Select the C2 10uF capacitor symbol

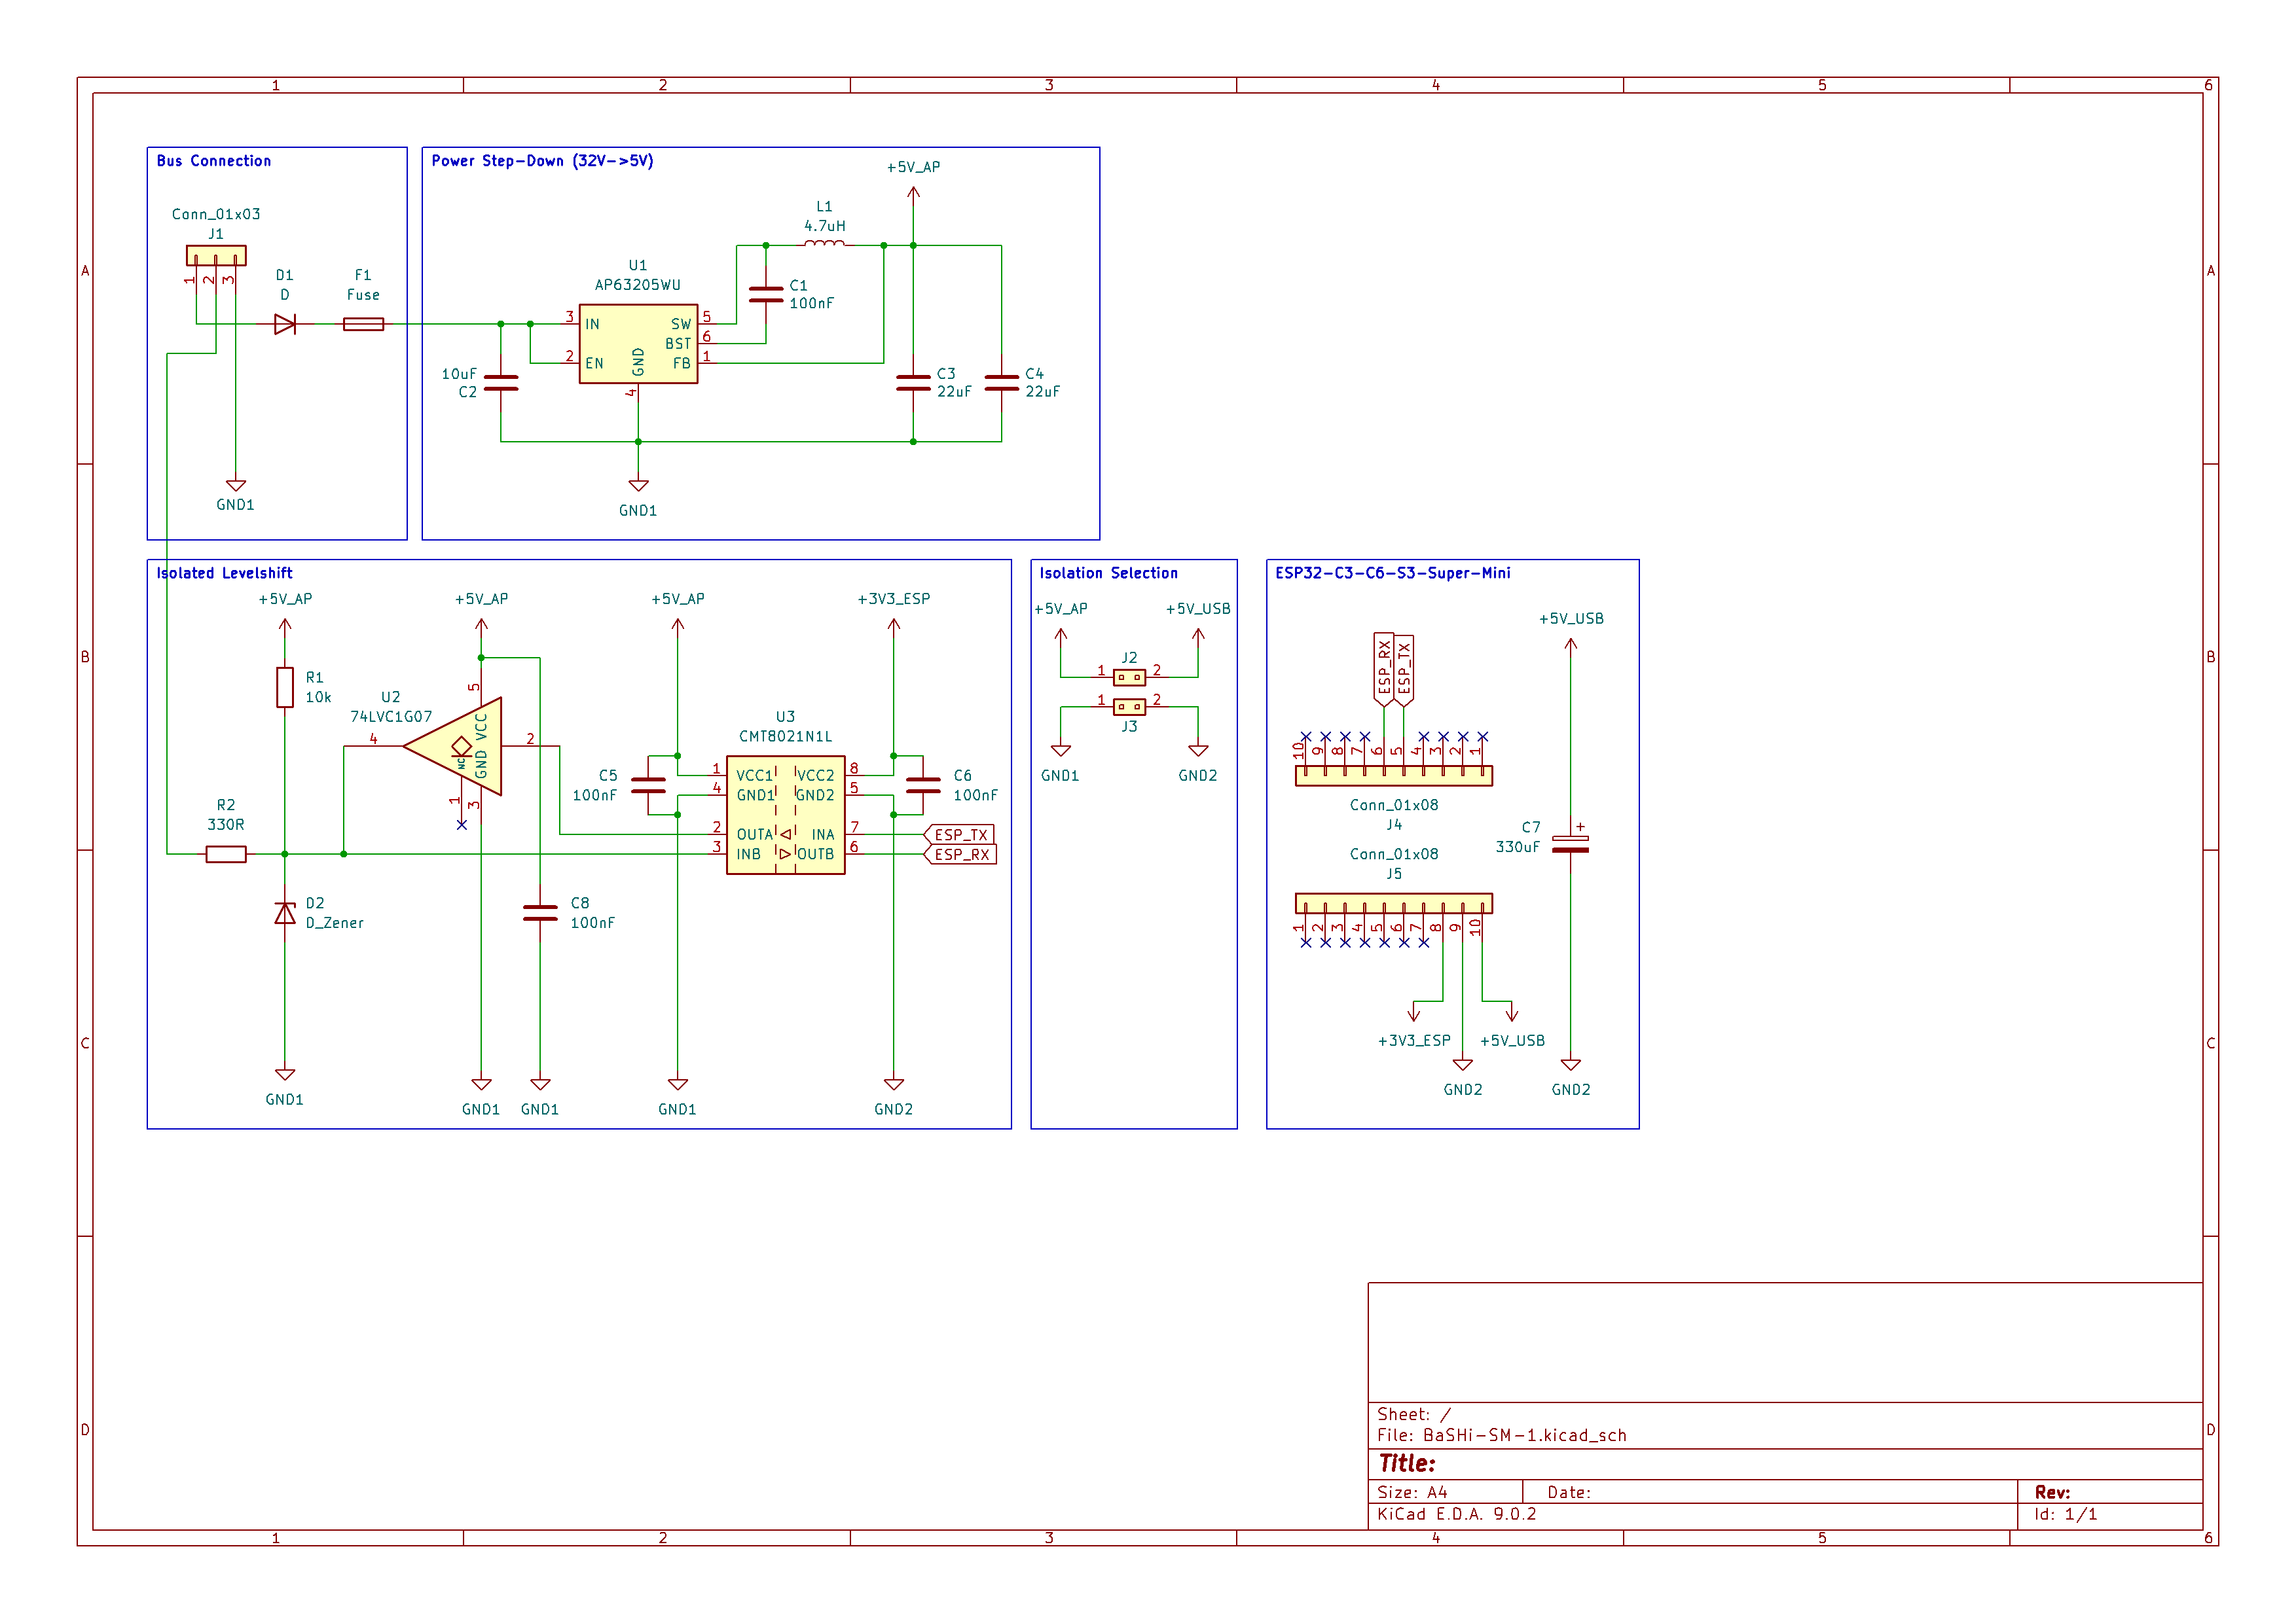[501, 383]
